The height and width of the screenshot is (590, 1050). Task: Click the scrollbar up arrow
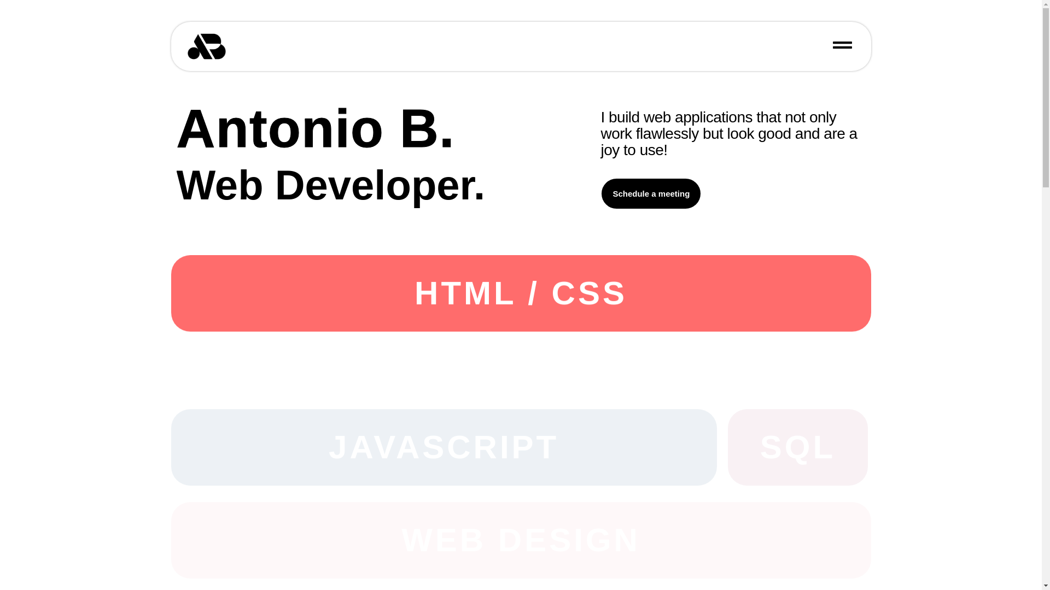click(x=1046, y=4)
